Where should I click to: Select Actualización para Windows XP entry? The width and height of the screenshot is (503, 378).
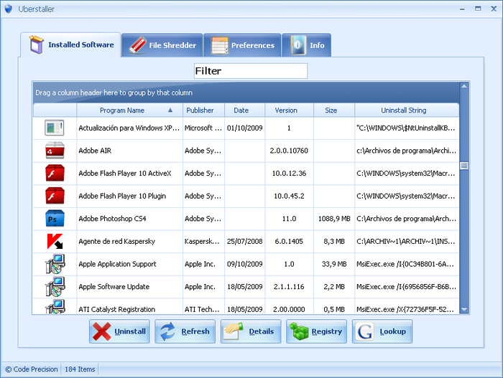[129, 128]
